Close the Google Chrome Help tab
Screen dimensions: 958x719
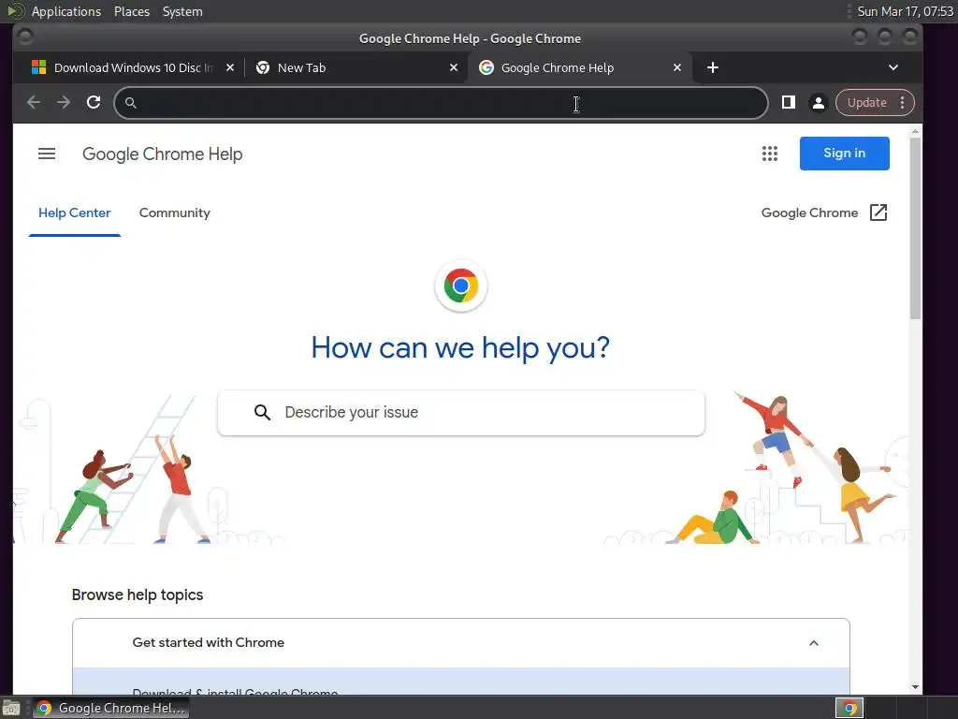click(677, 67)
